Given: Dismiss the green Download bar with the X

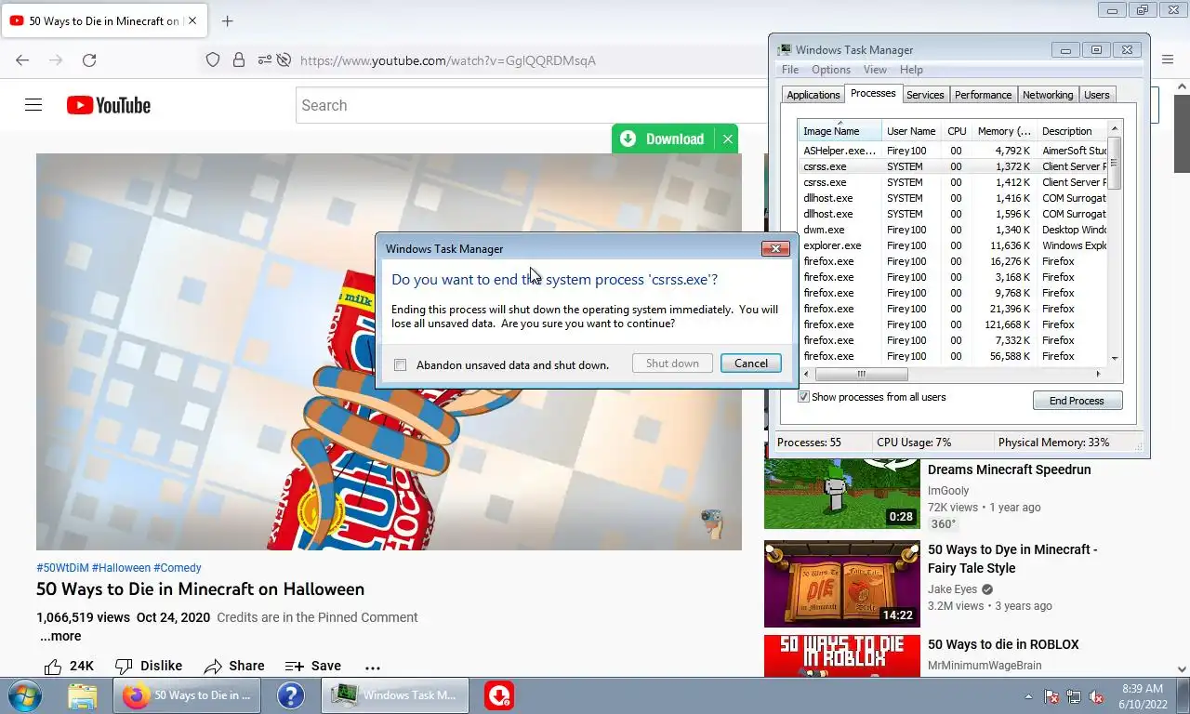Looking at the screenshot, I should [x=728, y=139].
